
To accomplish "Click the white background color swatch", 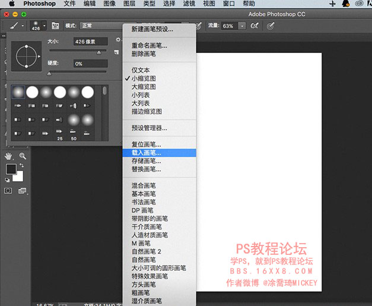I will click(20, 178).
